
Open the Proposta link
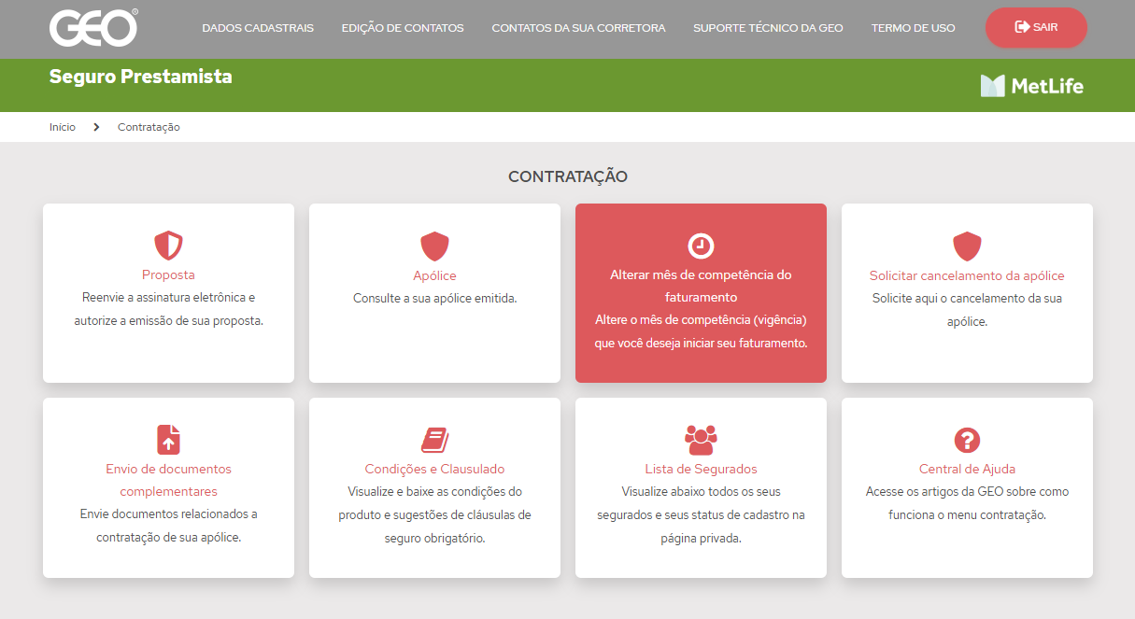click(x=168, y=275)
